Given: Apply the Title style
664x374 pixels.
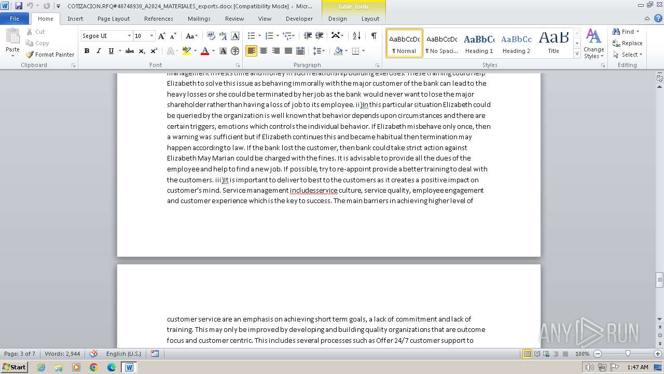Looking at the screenshot, I should pyautogui.click(x=554, y=43).
